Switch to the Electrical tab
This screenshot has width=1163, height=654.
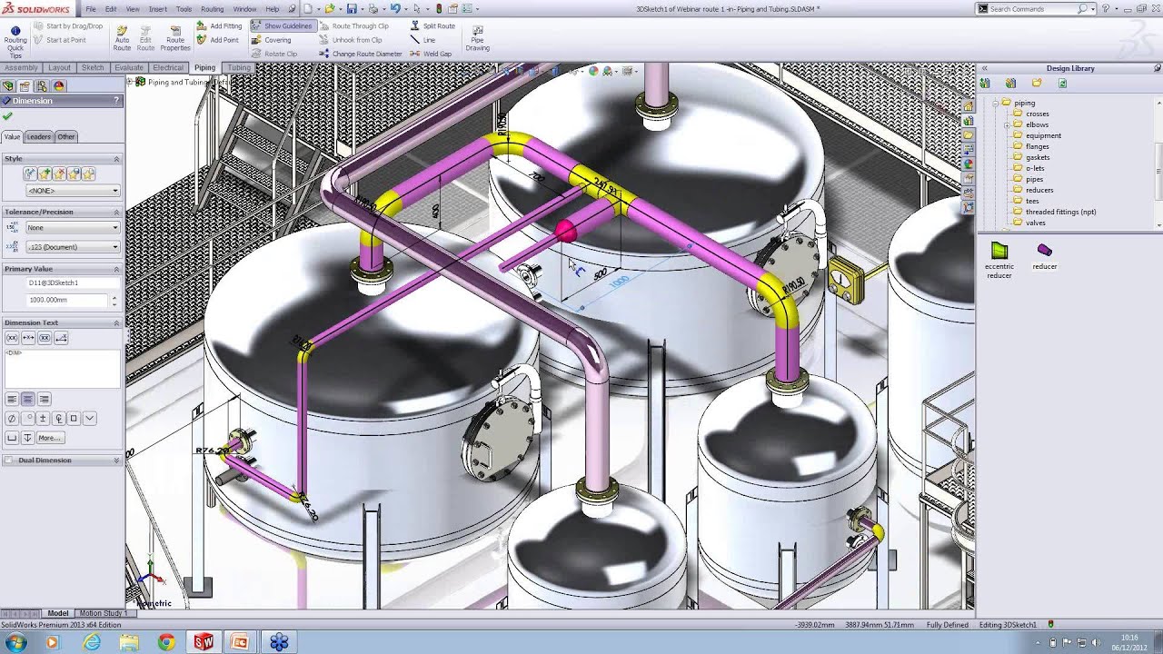pos(168,68)
